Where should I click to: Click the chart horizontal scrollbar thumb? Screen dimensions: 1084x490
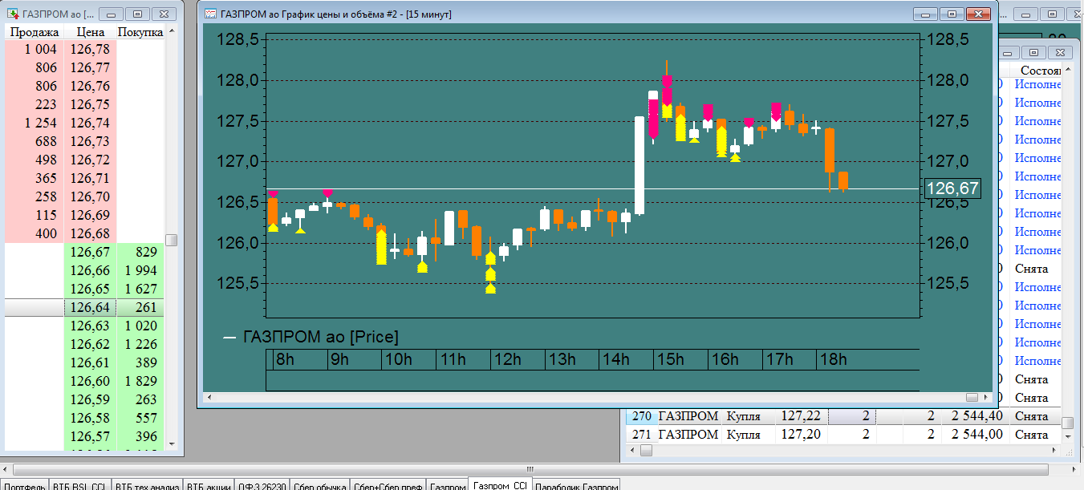click(x=972, y=397)
